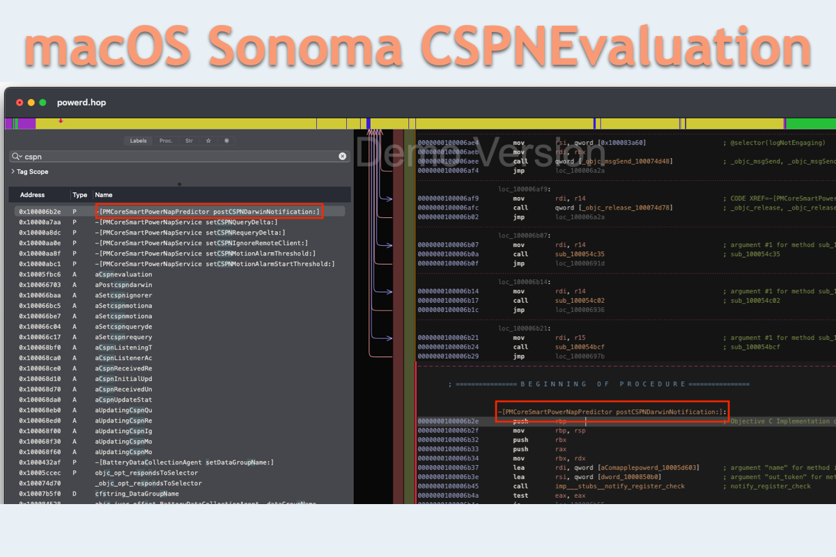
Task: Jump to the wide purple segment of navigation bar
Action: pos(26,124)
